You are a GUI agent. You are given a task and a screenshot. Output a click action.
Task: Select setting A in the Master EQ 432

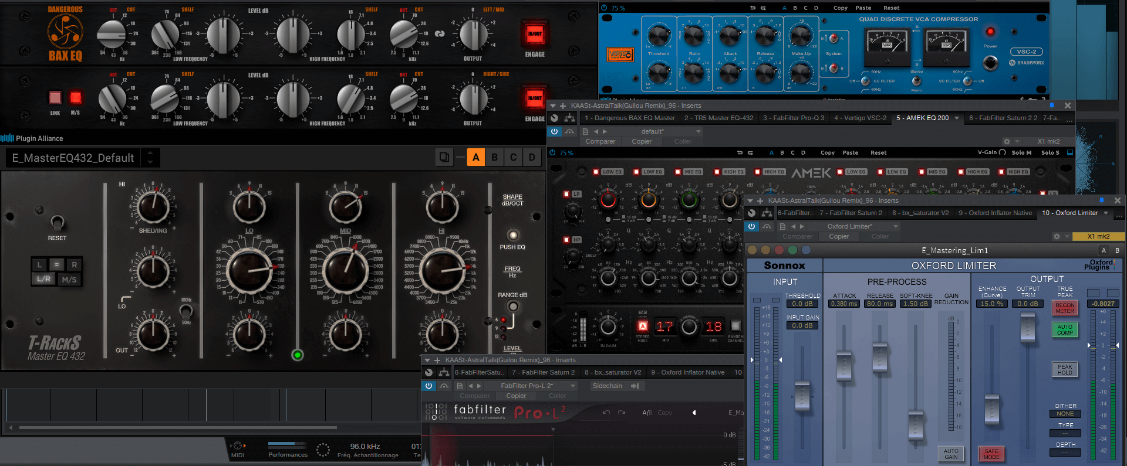point(476,157)
